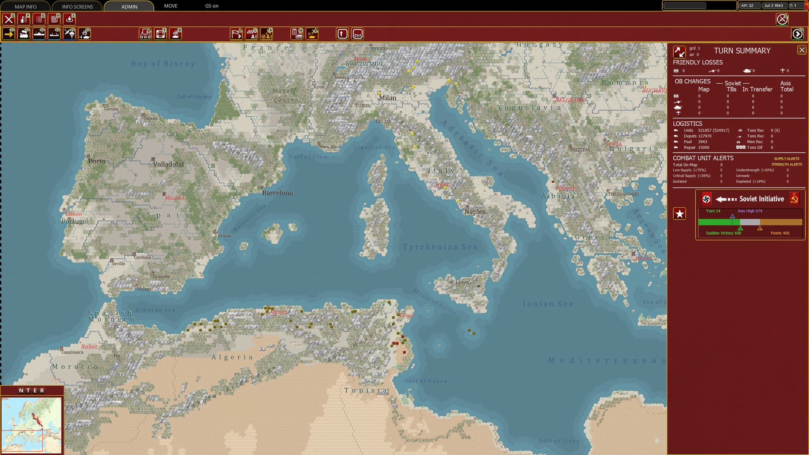Toggle the Ctrl key mode button
The width and height of the screenshot is (809, 455).
tap(357, 34)
